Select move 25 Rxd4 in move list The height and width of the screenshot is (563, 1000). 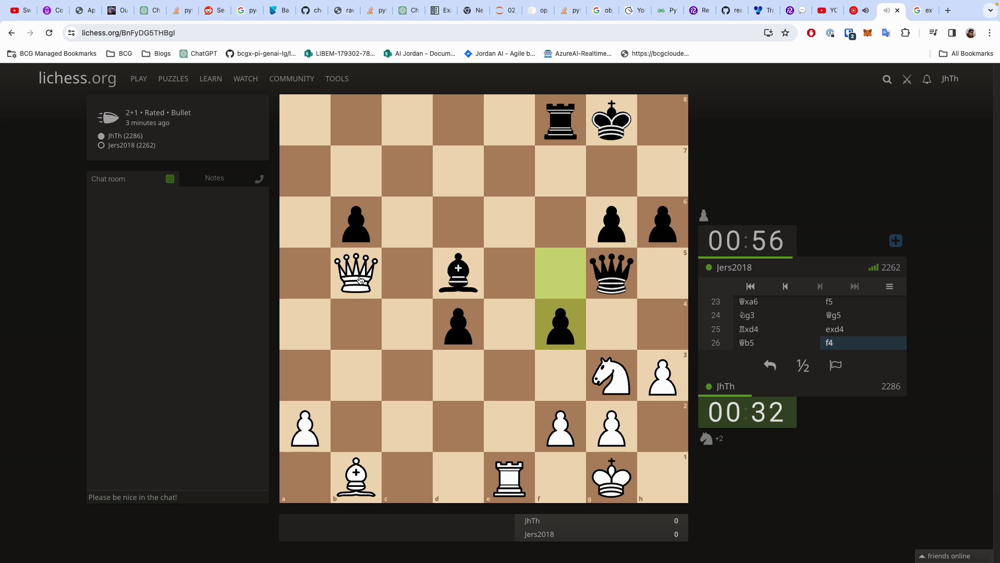749,329
